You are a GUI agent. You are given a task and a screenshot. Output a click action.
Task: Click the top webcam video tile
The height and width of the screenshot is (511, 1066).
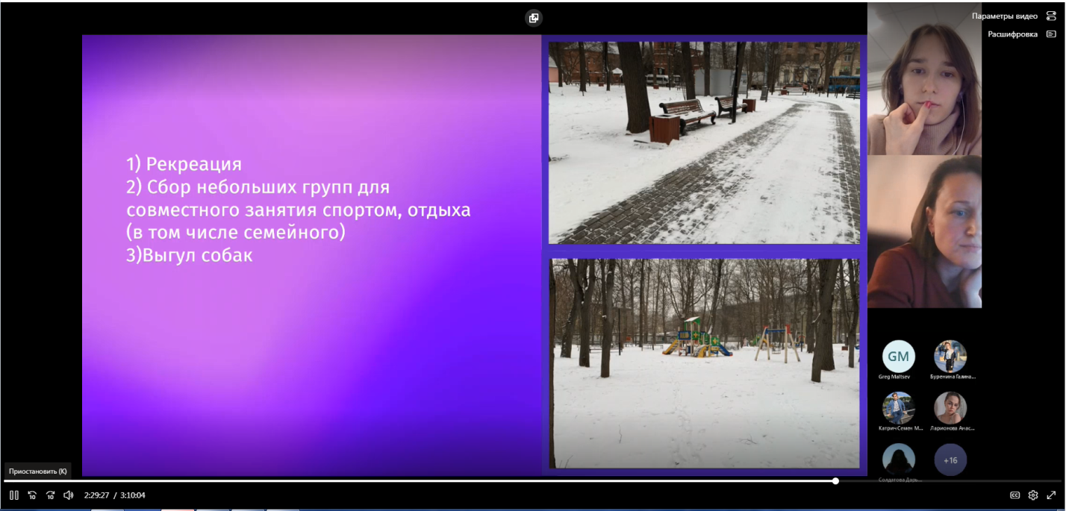tap(924, 78)
